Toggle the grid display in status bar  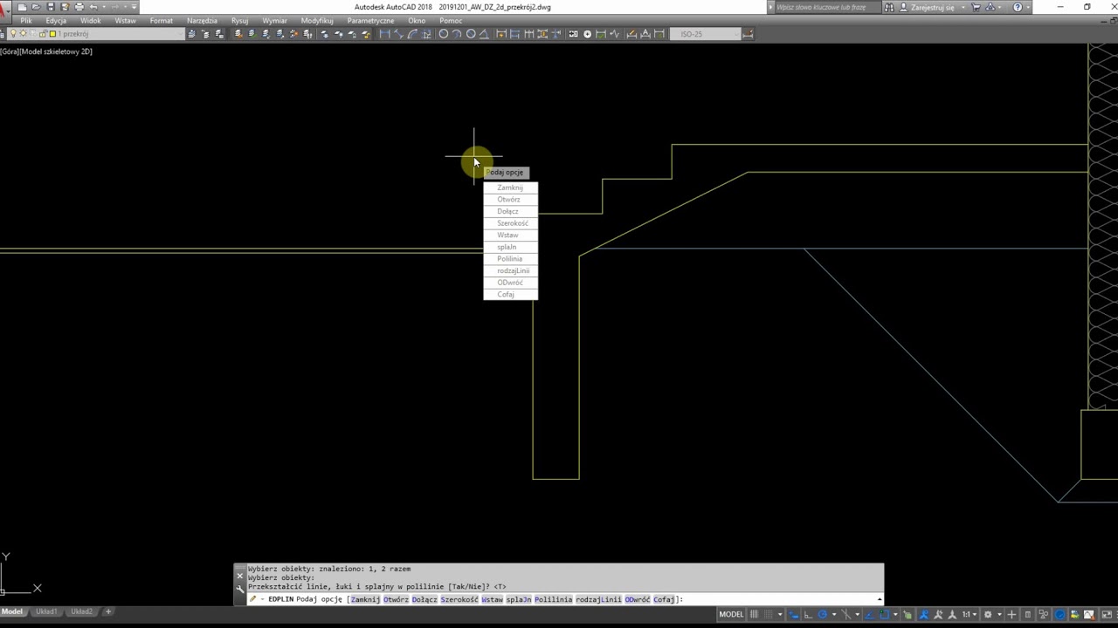click(754, 614)
